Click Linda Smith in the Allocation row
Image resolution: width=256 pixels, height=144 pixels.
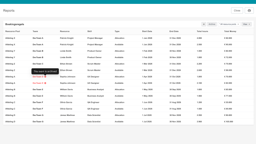pyautogui.click(x=66, y=51)
